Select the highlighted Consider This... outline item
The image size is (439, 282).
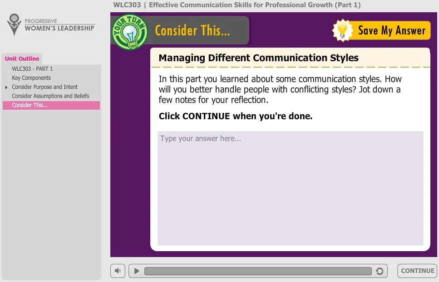click(51, 105)
